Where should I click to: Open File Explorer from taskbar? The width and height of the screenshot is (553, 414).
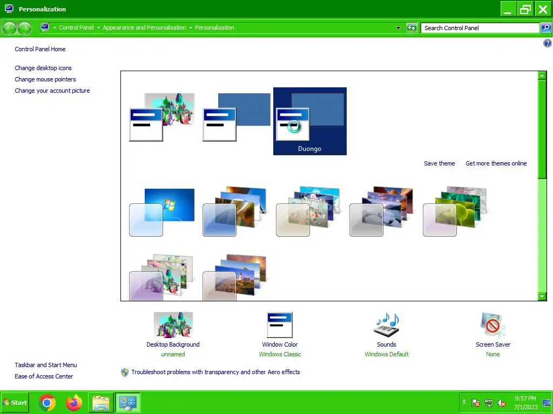click(x=100, y=402)
